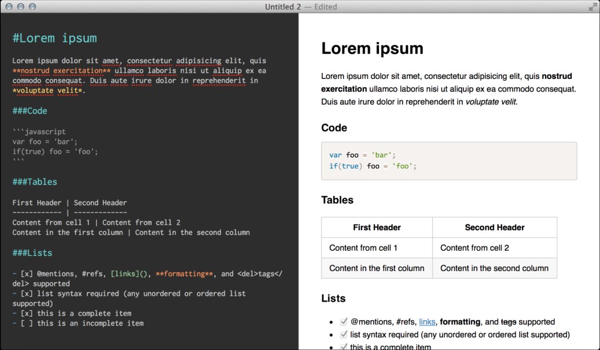
Task: Open the 'links' hyperlink in preview
Action: (x=427, y=322)
